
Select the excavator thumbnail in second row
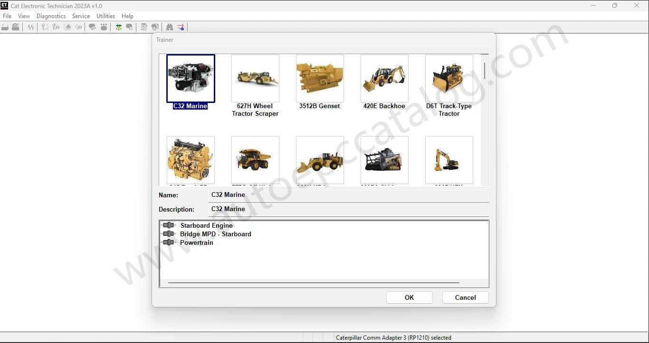449,160
